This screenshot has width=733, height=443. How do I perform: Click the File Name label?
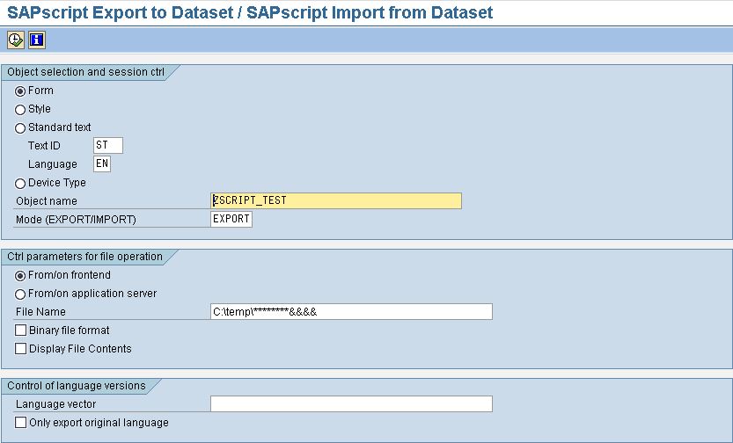pyautogui.click(x=40, y=312)
